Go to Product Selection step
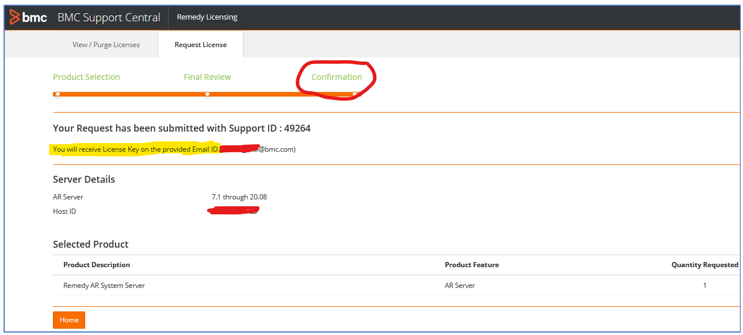 [86, 77]
